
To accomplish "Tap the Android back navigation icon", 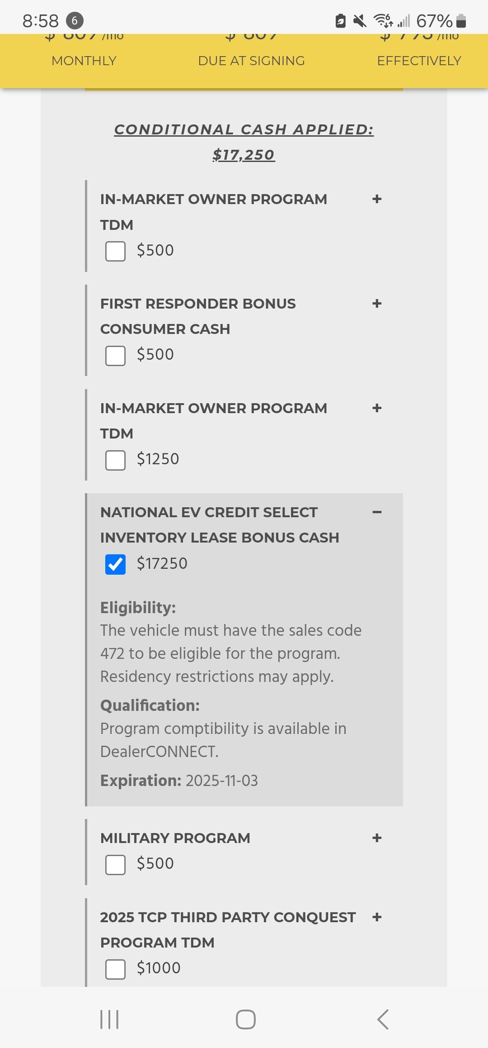I will [x=383, y=1019].
